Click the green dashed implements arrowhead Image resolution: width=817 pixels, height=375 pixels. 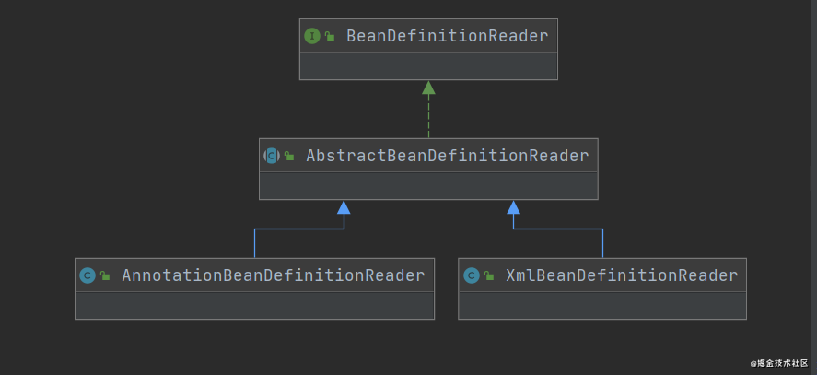click(428, 88)
